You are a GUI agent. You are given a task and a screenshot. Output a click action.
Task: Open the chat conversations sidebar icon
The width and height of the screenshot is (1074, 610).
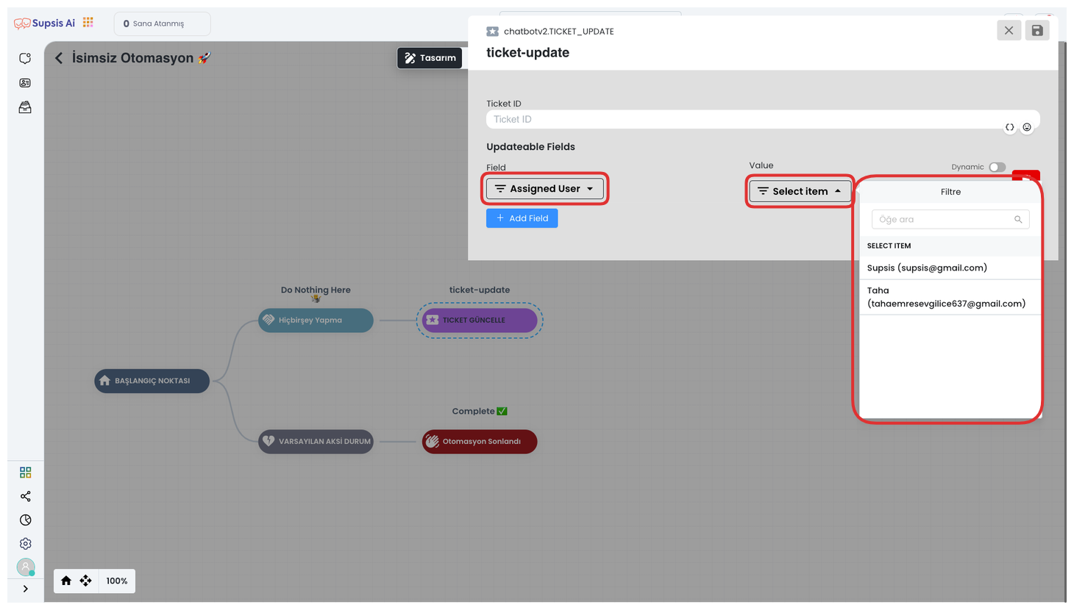[25, 59]
